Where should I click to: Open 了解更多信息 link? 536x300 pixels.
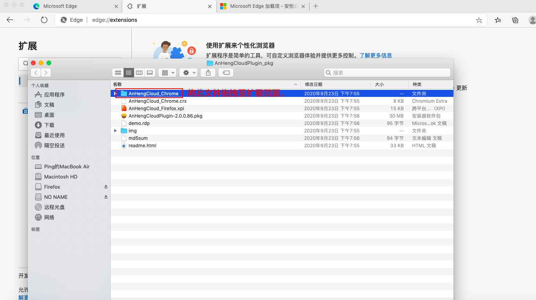(376, 55)
